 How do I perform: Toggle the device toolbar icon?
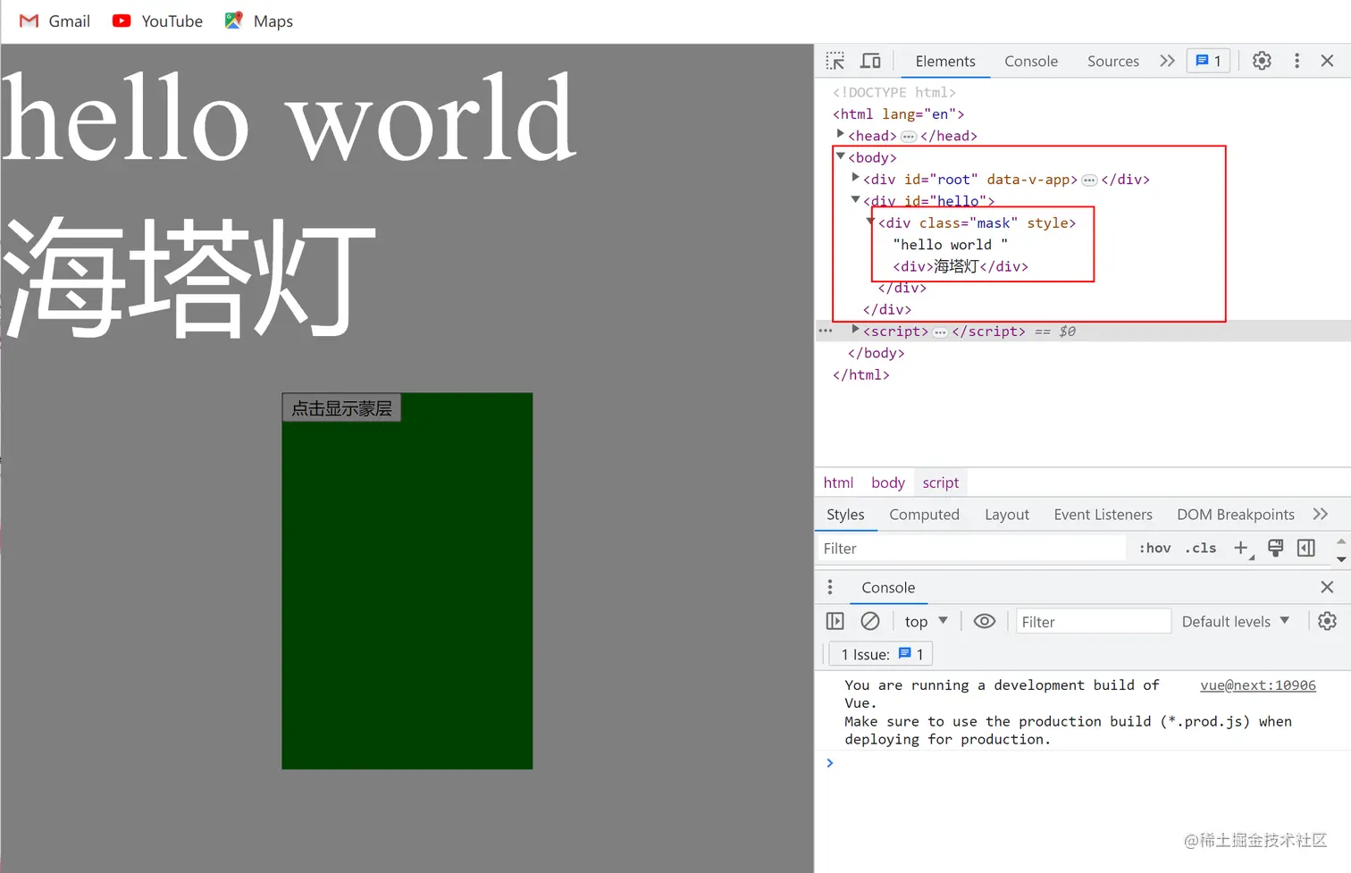[870, 61]
